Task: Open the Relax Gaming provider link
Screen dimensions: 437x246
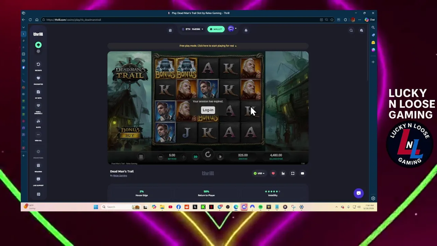Action: tap(120, 176)
